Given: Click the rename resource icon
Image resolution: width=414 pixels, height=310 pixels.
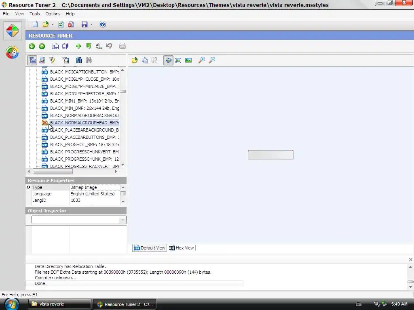Looking at the screenshot, I should click(99, 46).
